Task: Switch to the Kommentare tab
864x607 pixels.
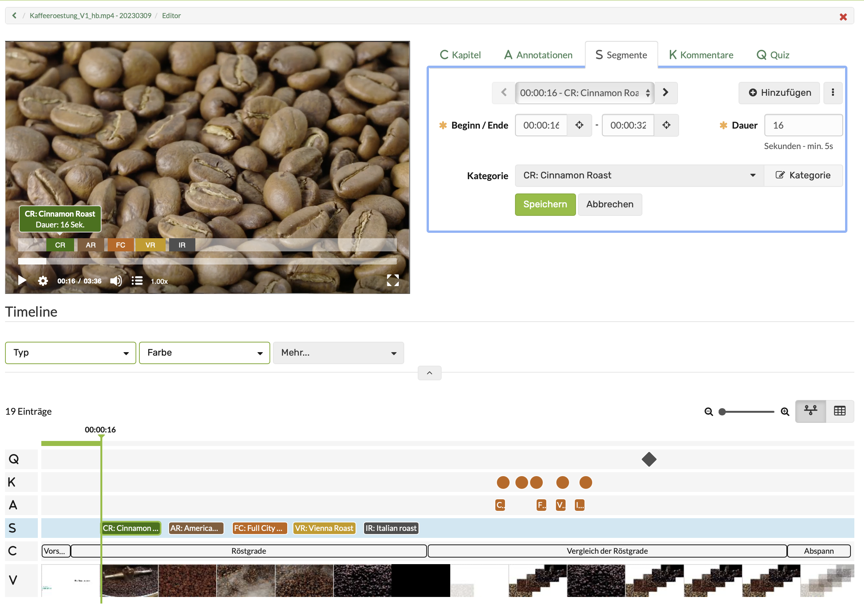Action: 700,54
